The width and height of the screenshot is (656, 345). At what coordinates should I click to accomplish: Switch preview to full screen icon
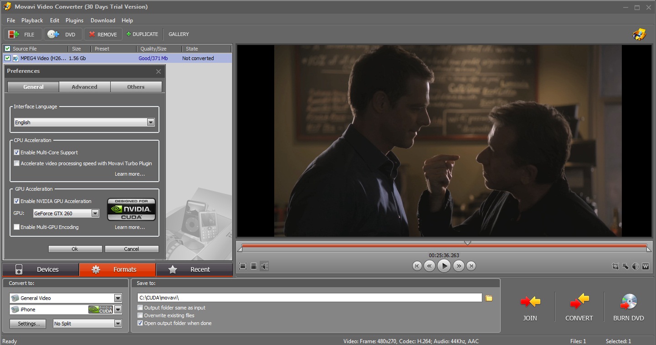tap(243, 266)
